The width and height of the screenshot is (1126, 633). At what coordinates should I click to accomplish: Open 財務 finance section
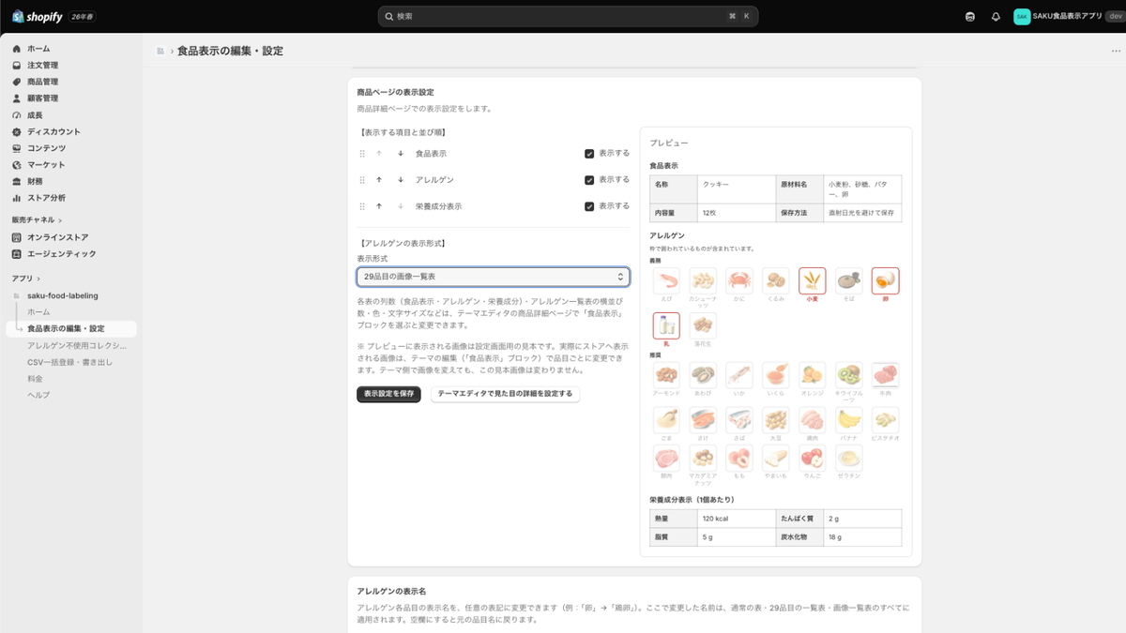coord(35,181)
